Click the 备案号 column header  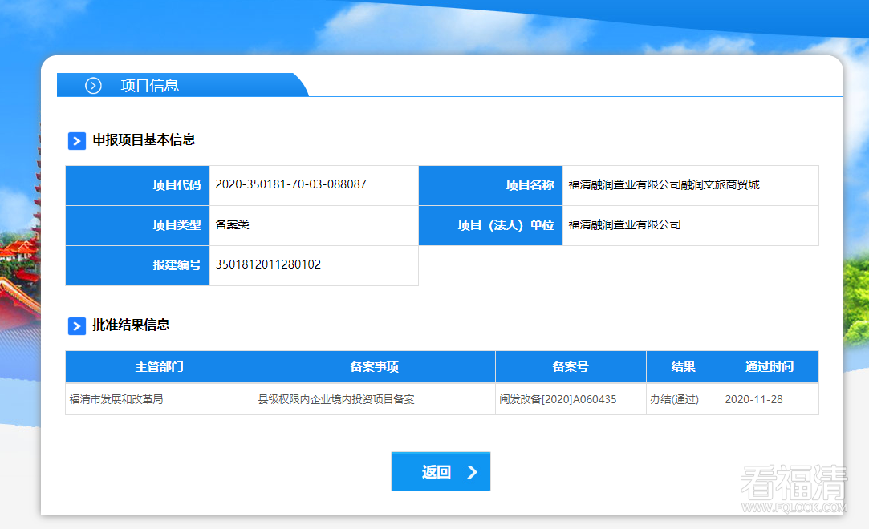pos(571,367)
